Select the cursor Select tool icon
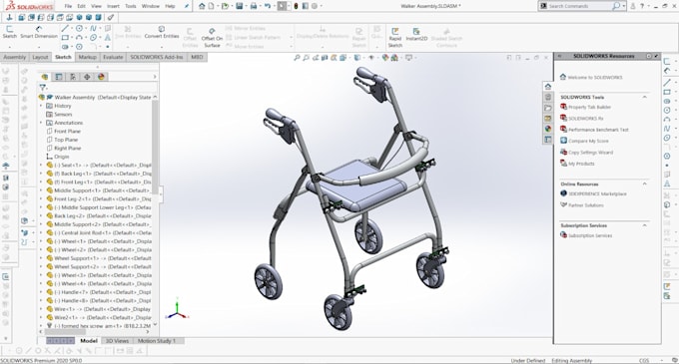 coord(282,6)
